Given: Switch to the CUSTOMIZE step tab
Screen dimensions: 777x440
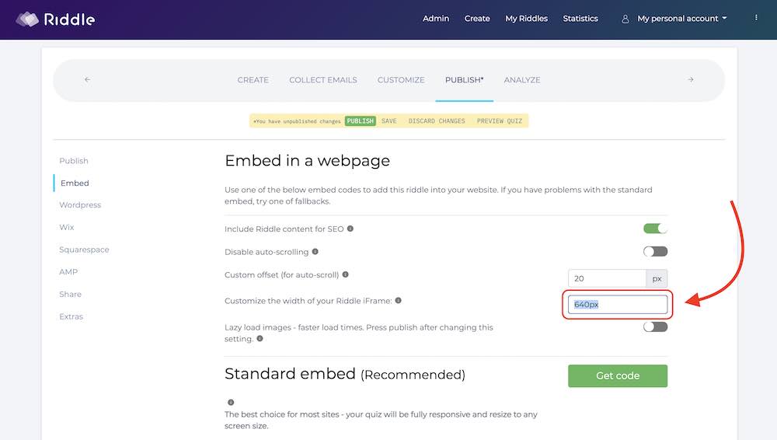Looking at the screenshot, I should coord(401,79).
